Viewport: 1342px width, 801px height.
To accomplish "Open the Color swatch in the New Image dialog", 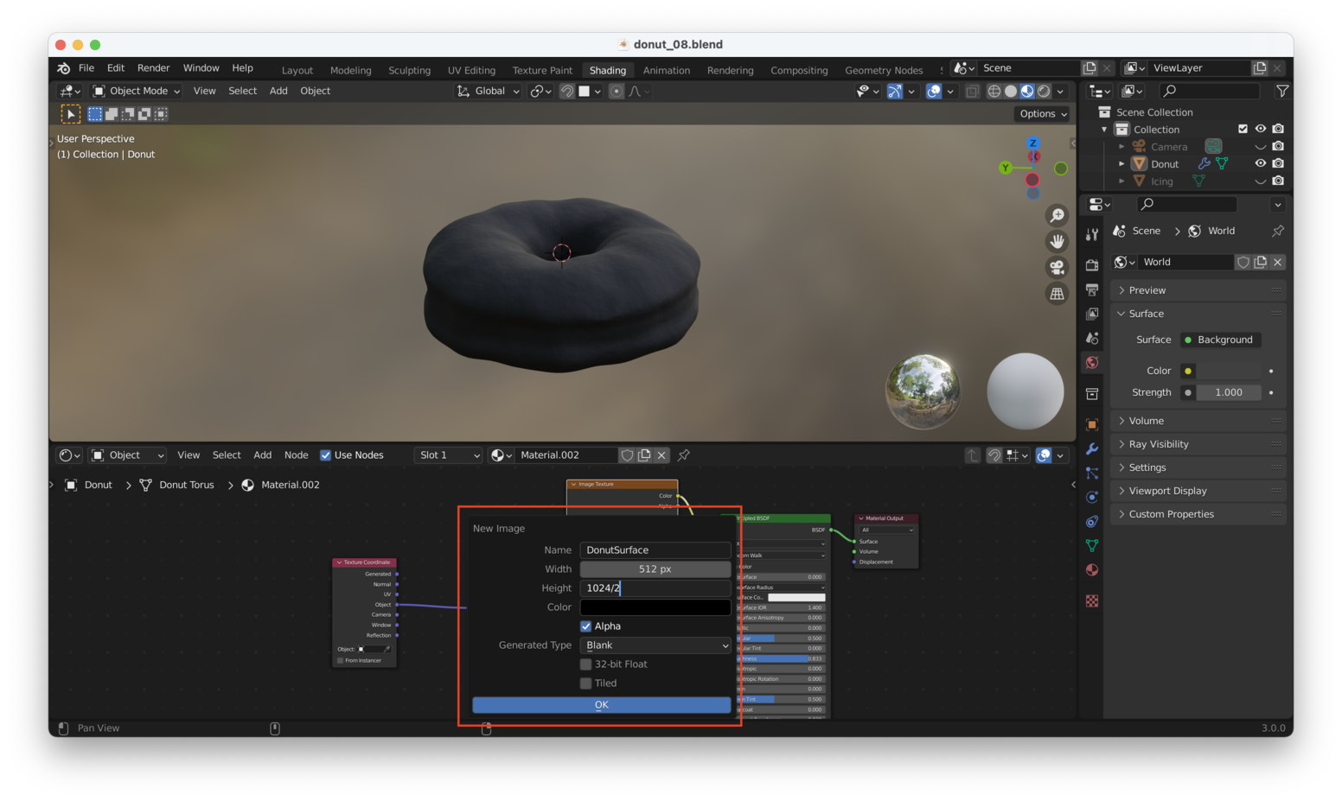I will 655,607.
